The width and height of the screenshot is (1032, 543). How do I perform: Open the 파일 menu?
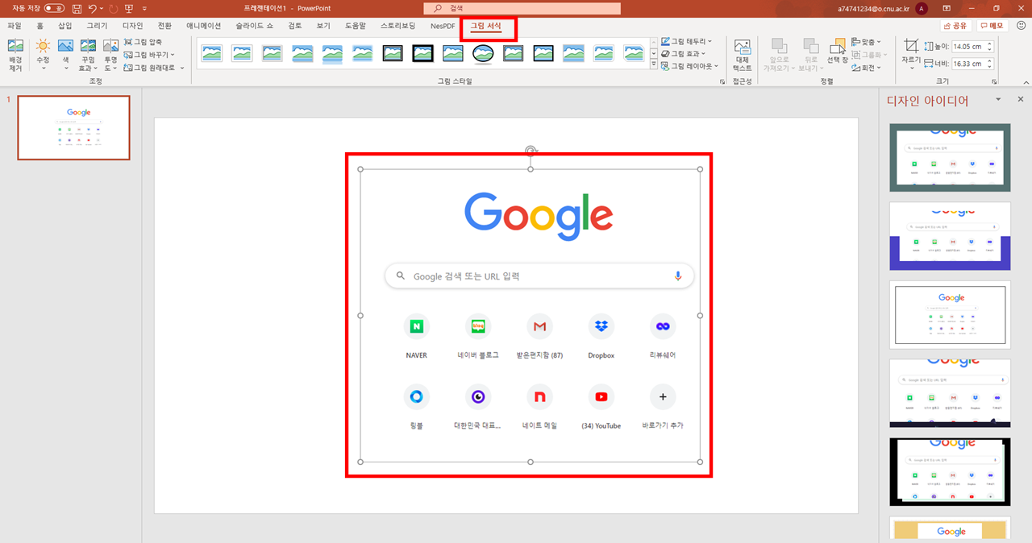coord(15,26)
